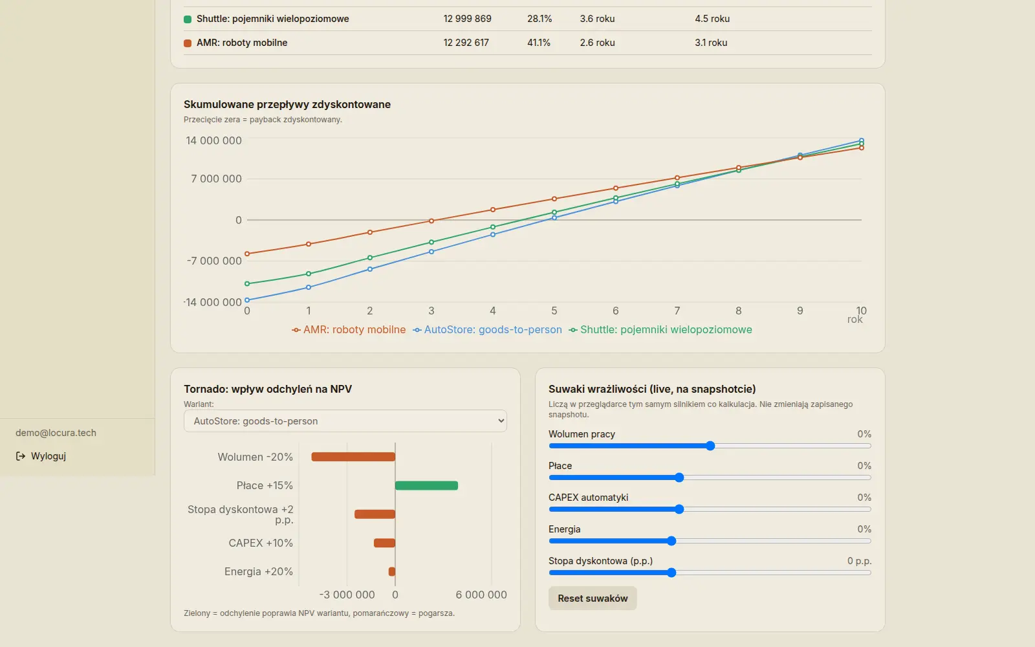Open the Wariant dropdown for Tornado chart

click(345, 421)
